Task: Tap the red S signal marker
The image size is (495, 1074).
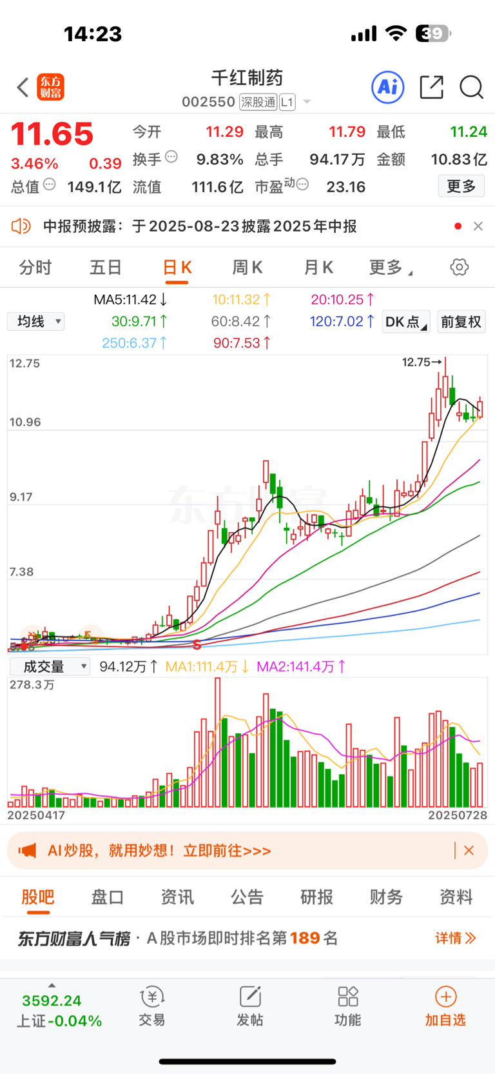Action: [x=197, y=644]
